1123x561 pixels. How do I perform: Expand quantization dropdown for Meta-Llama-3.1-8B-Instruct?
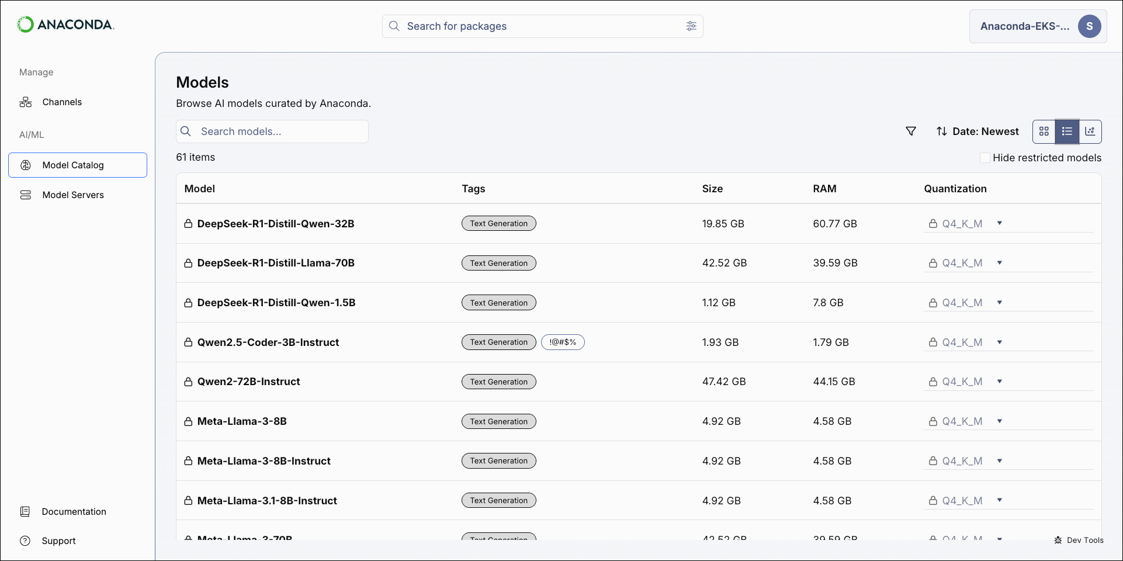pos(1000,500)
